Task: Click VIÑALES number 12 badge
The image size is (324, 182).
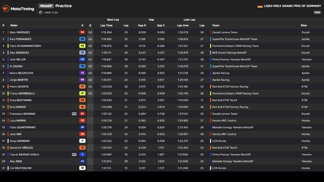Action: [x=82, y=148]
